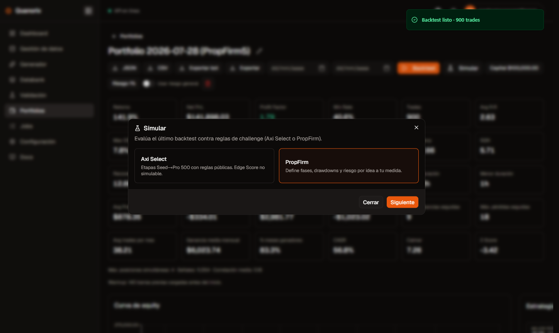Click the flask icon beside Simular title
The image size is (559, 333).
138,128
